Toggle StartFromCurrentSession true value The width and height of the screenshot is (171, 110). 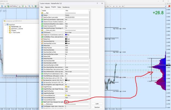(77, 19)
